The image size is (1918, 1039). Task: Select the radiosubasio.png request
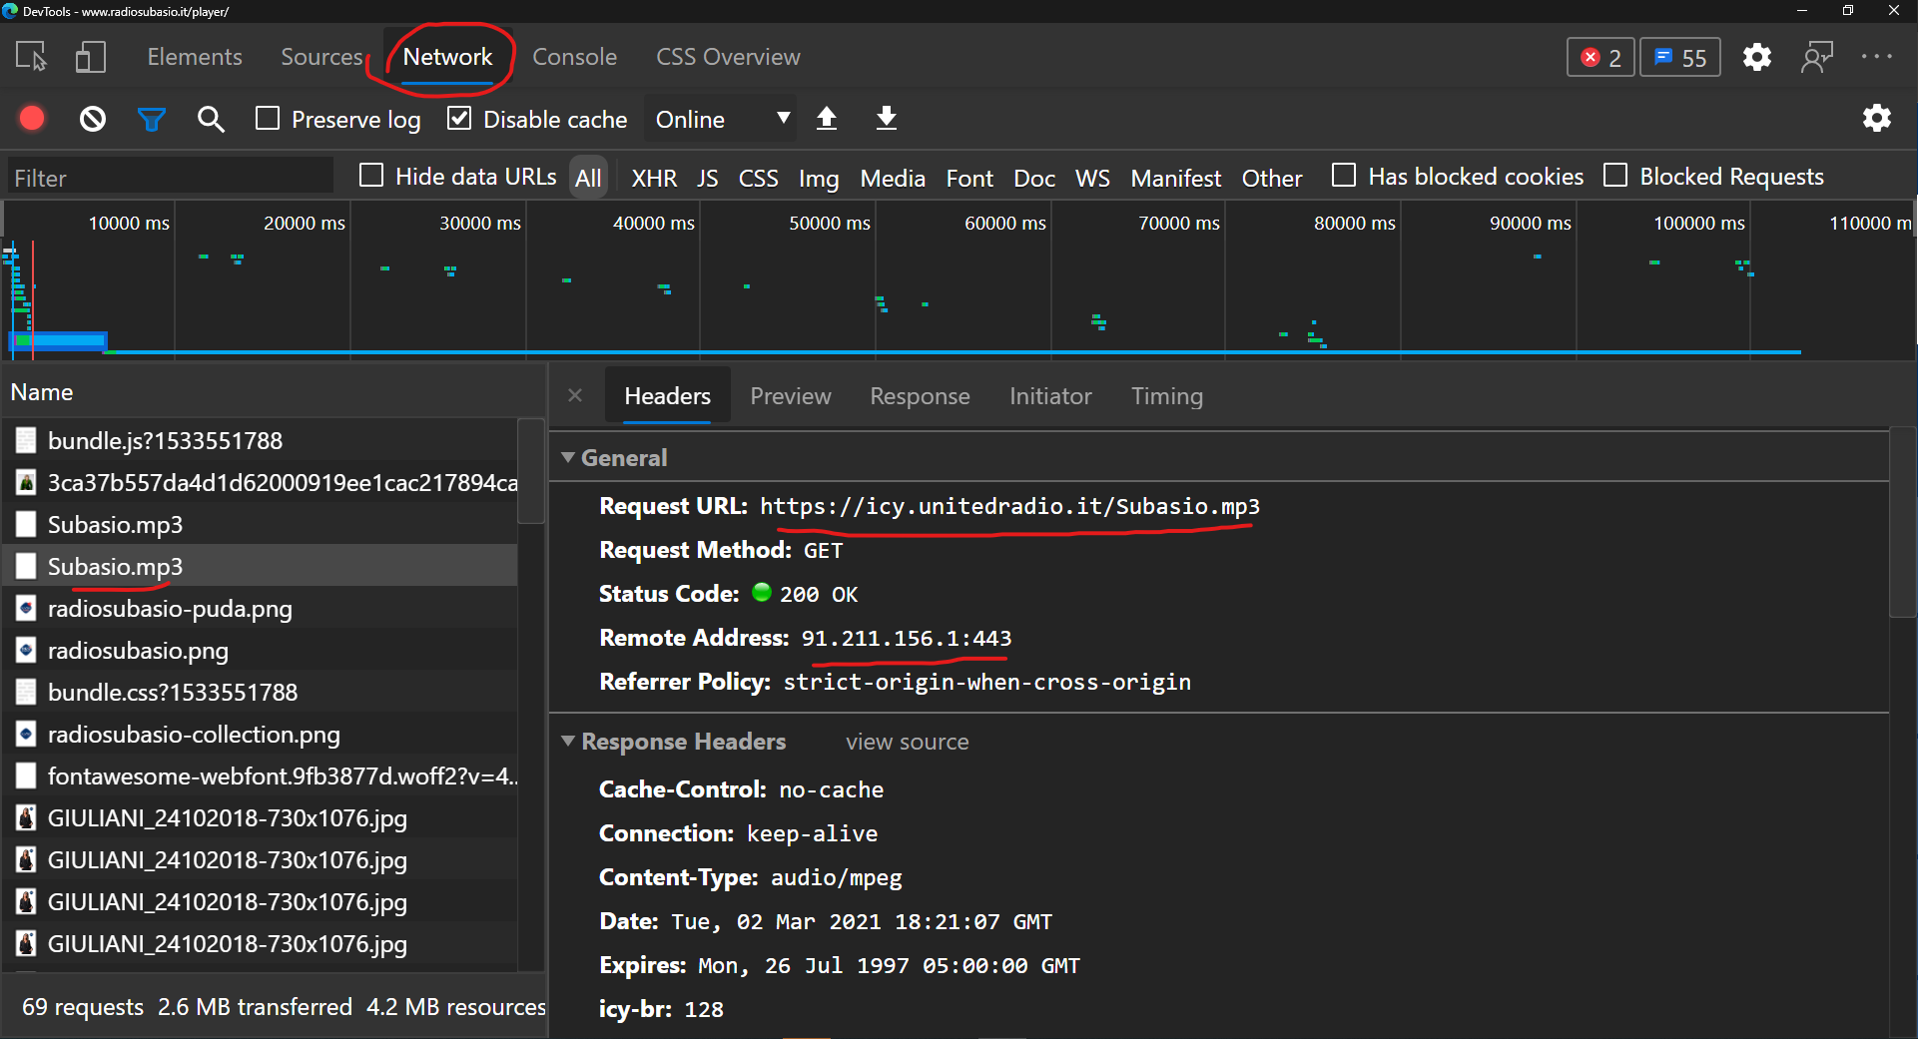260,650
